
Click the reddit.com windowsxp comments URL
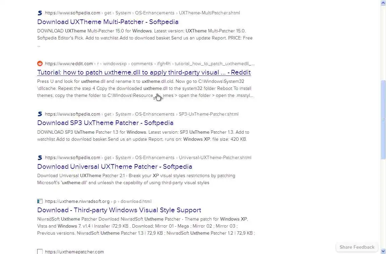tap(150, 63)
